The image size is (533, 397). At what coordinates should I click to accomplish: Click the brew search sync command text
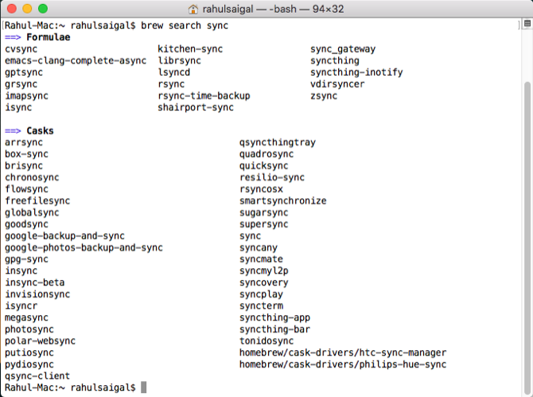click(x=185, y=25)
